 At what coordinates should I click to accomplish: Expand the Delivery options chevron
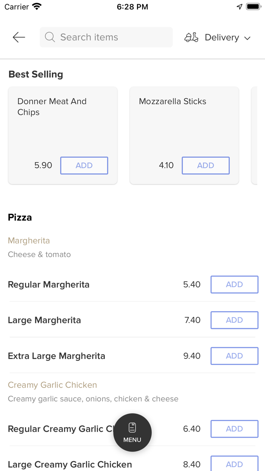click(x=248, y=38)
